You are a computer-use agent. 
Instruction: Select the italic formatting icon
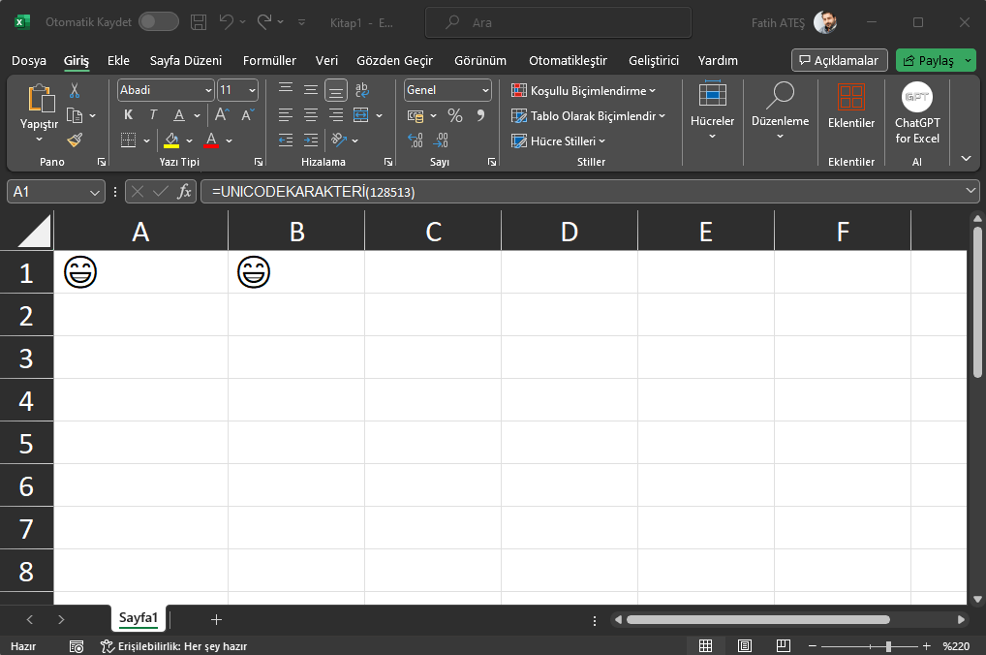click(152, 113)
